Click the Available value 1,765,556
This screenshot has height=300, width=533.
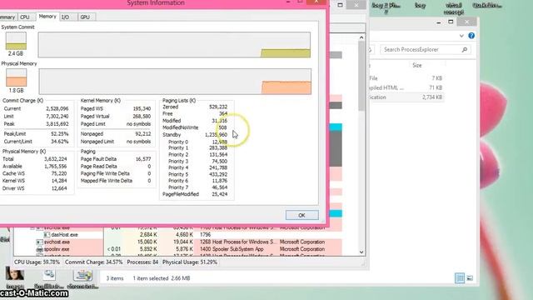tap(56, 167)
